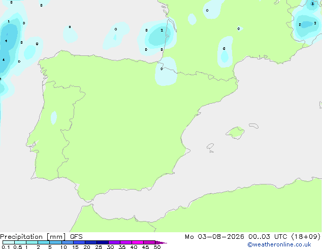This screenshot has width=322, height=249.
Task: Click the Mallorca island on the map
Action: [236, 133]
